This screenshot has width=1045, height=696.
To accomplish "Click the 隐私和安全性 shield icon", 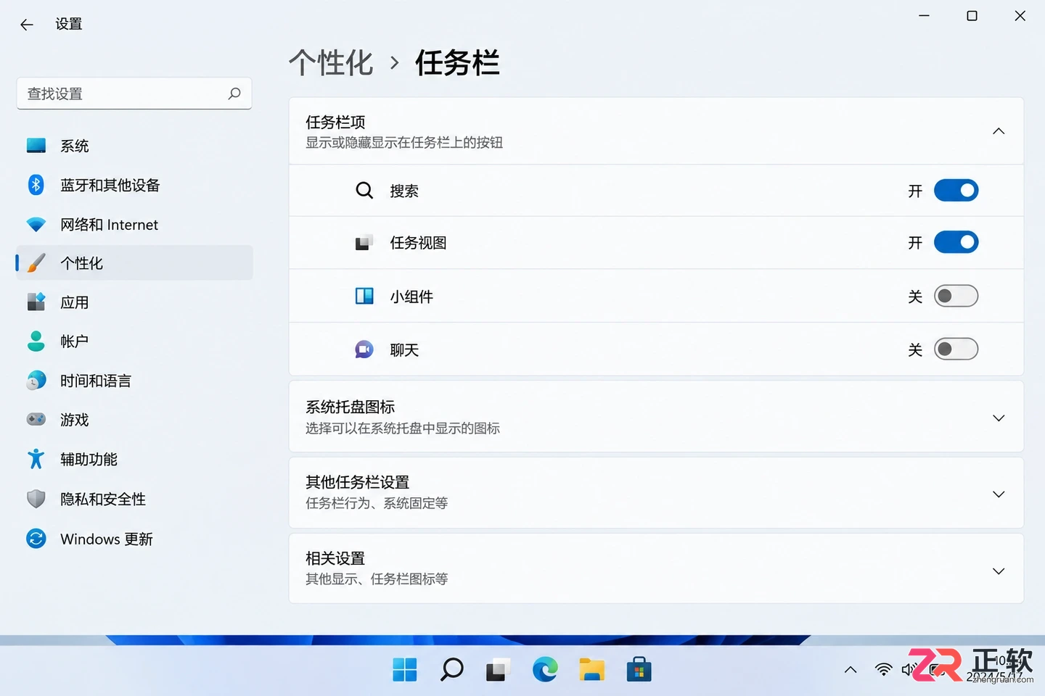I will pos(36,499).
